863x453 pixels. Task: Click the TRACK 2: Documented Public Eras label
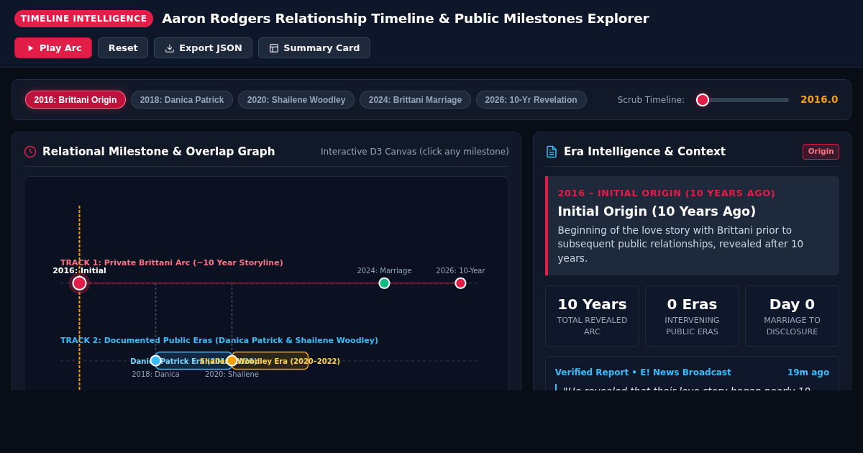pyautogui.click(x=219, y=341)
